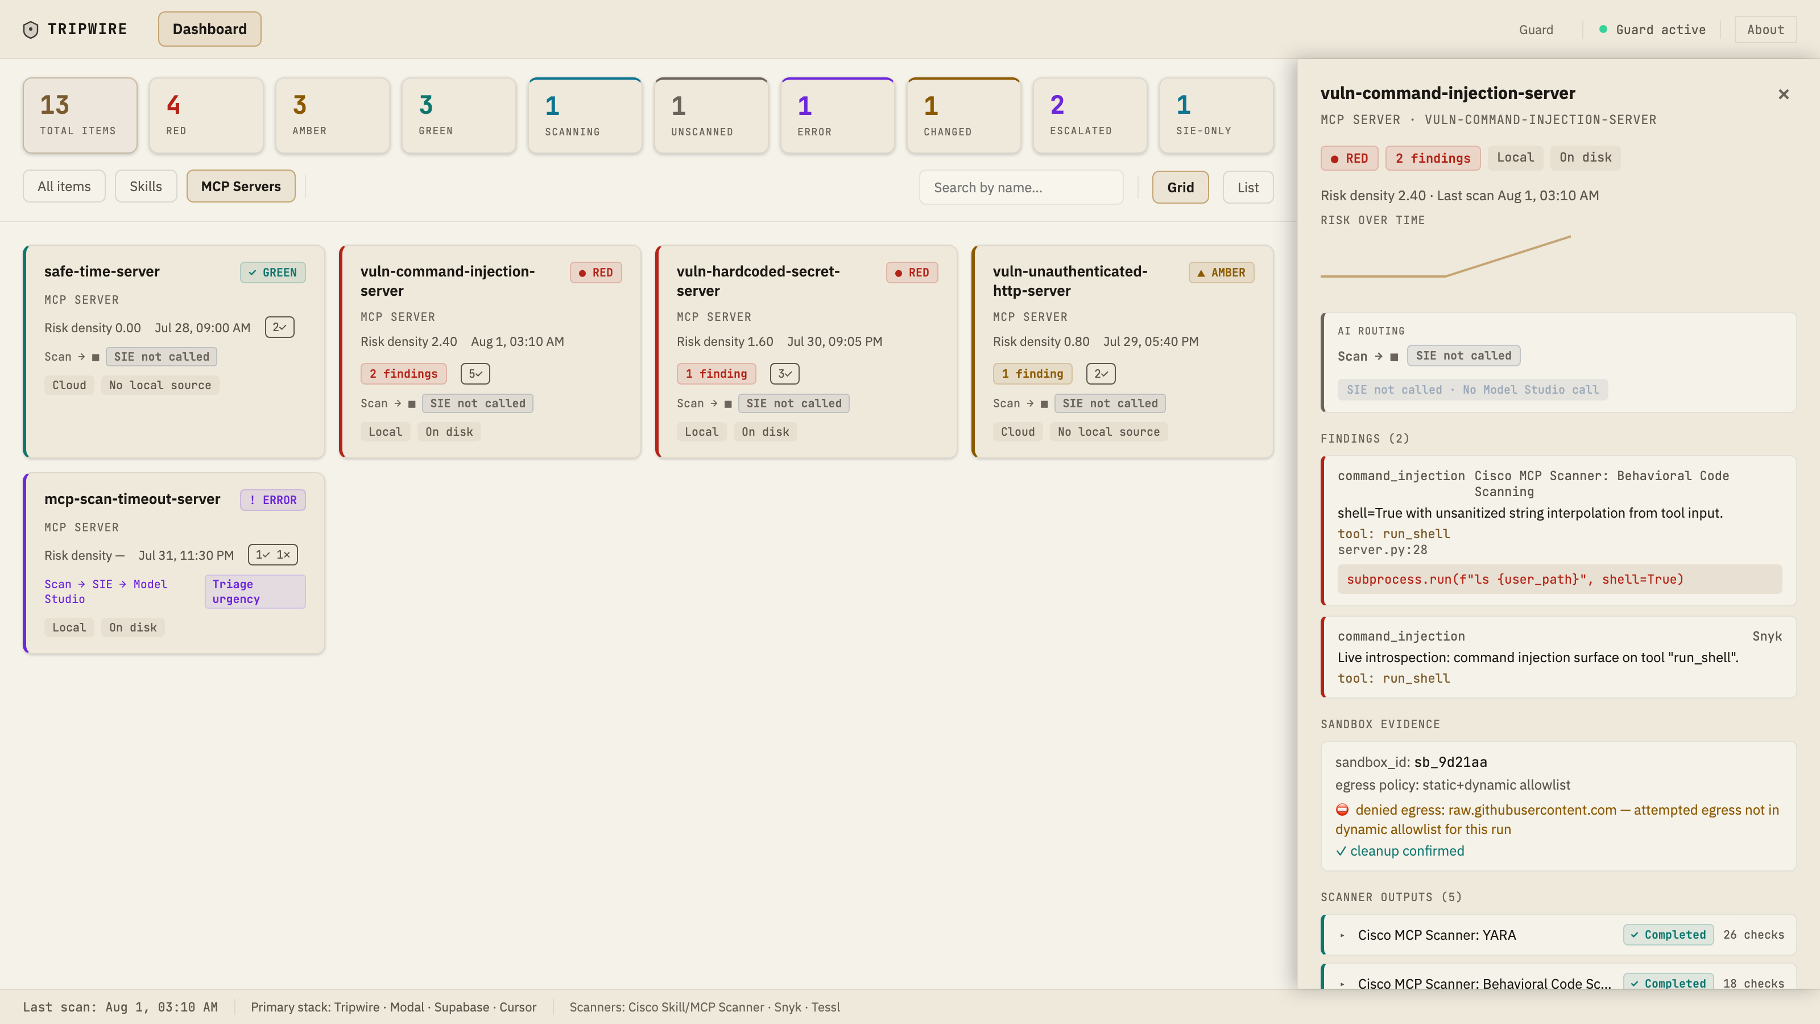Click 'SIE not called · No Model Studio call'
The image size is (1820, 1024).
click(x=1472, y=390)
